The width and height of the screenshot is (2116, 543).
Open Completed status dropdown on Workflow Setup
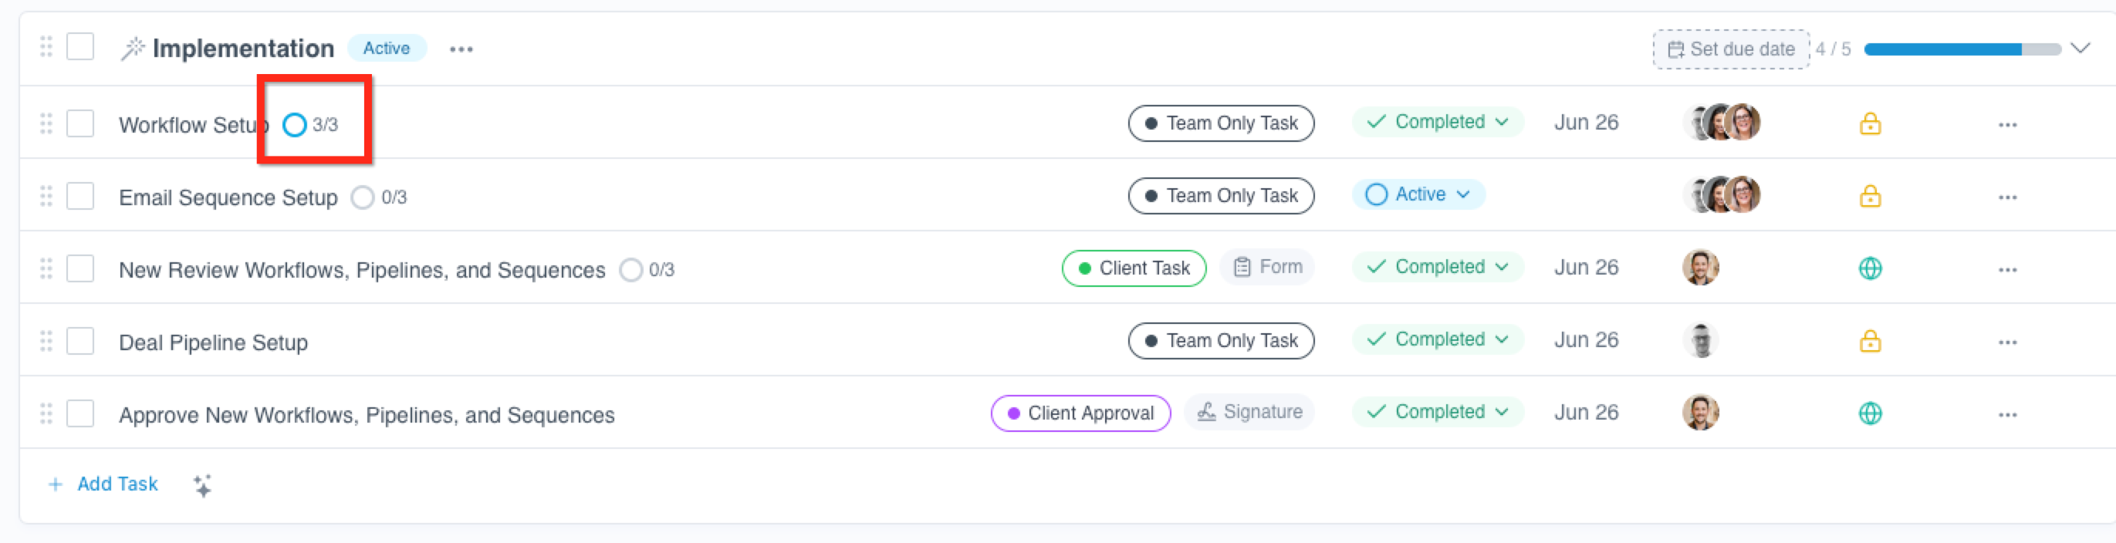pyautogui.click(x=1438, y=123)
